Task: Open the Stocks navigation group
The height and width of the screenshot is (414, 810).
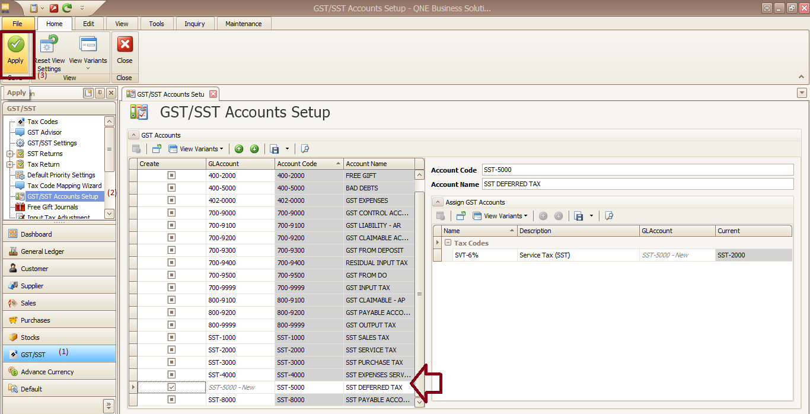Action: 59,337
